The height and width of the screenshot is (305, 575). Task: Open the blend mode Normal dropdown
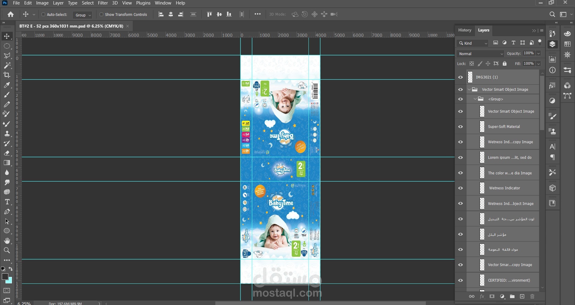480,54
